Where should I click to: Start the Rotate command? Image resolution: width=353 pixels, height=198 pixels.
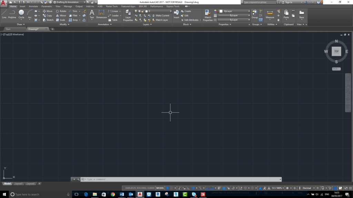point(61,11)
